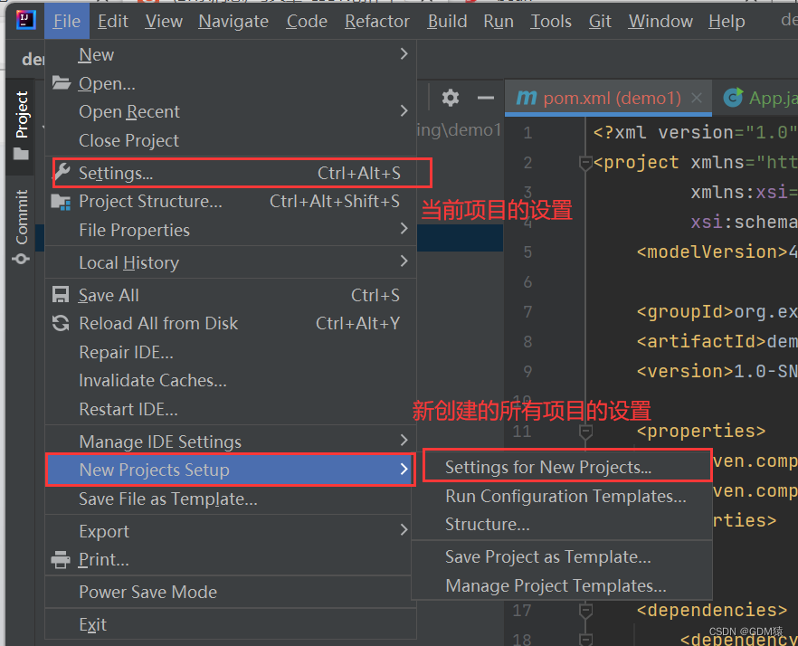Screen dimensions: 798x646
Task: Collapse the properties tag fold marker
Action: pos(585,432)
